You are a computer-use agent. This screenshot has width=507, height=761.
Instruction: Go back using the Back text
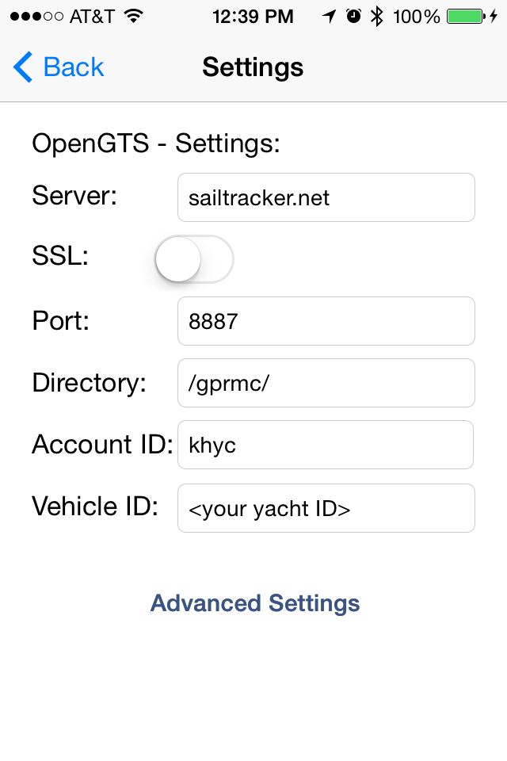point(74,67)
